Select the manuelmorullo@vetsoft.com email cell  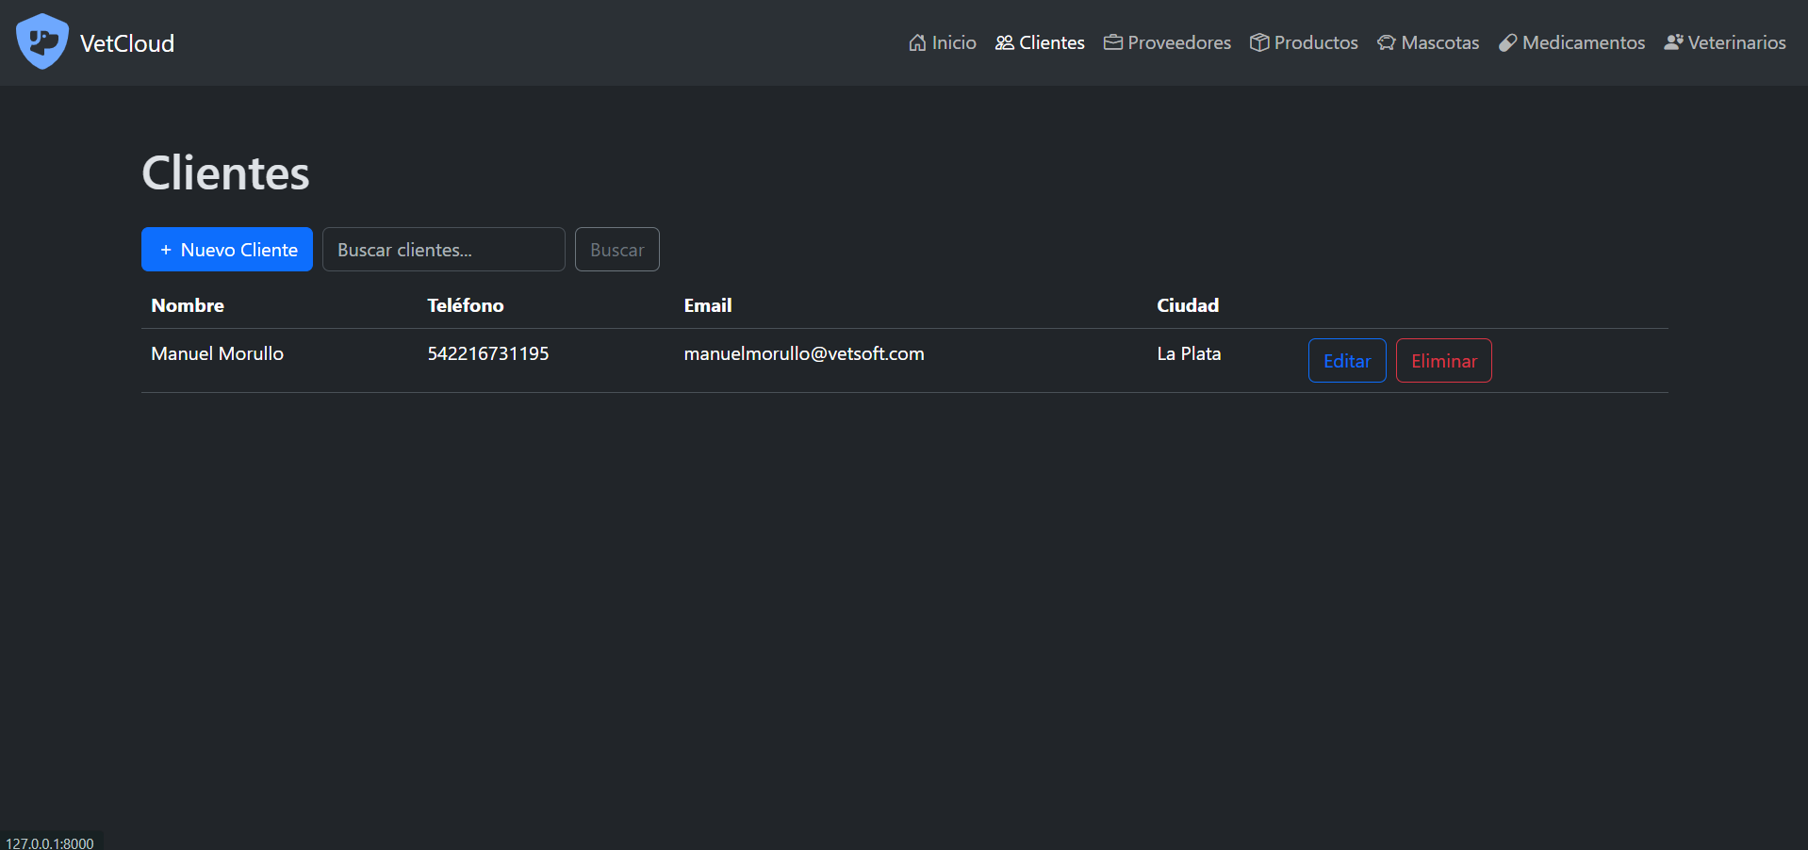[x=803, y=354]
